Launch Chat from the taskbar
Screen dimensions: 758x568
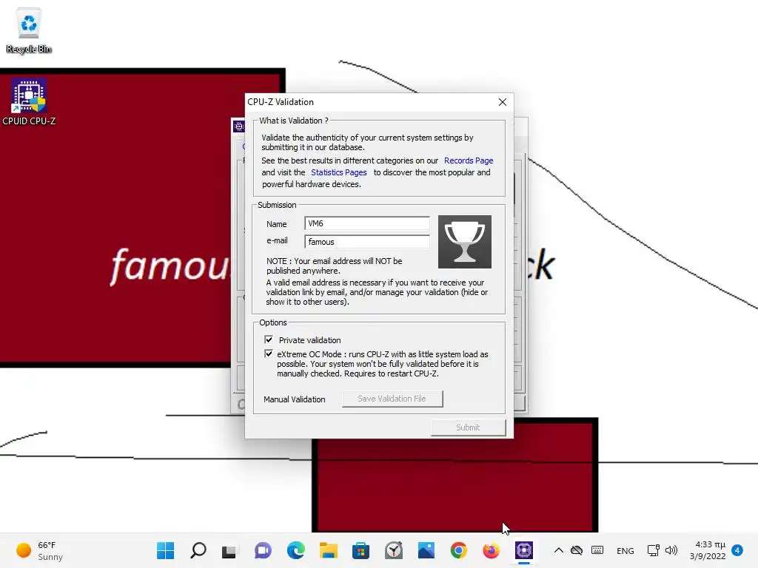pos(263,550)
